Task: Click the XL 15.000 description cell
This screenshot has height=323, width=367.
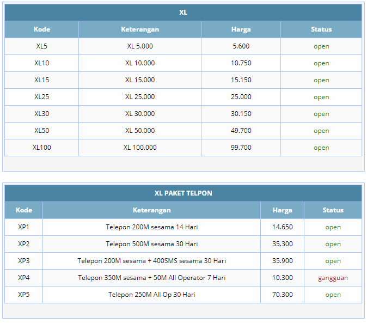Action: (140, 80)
